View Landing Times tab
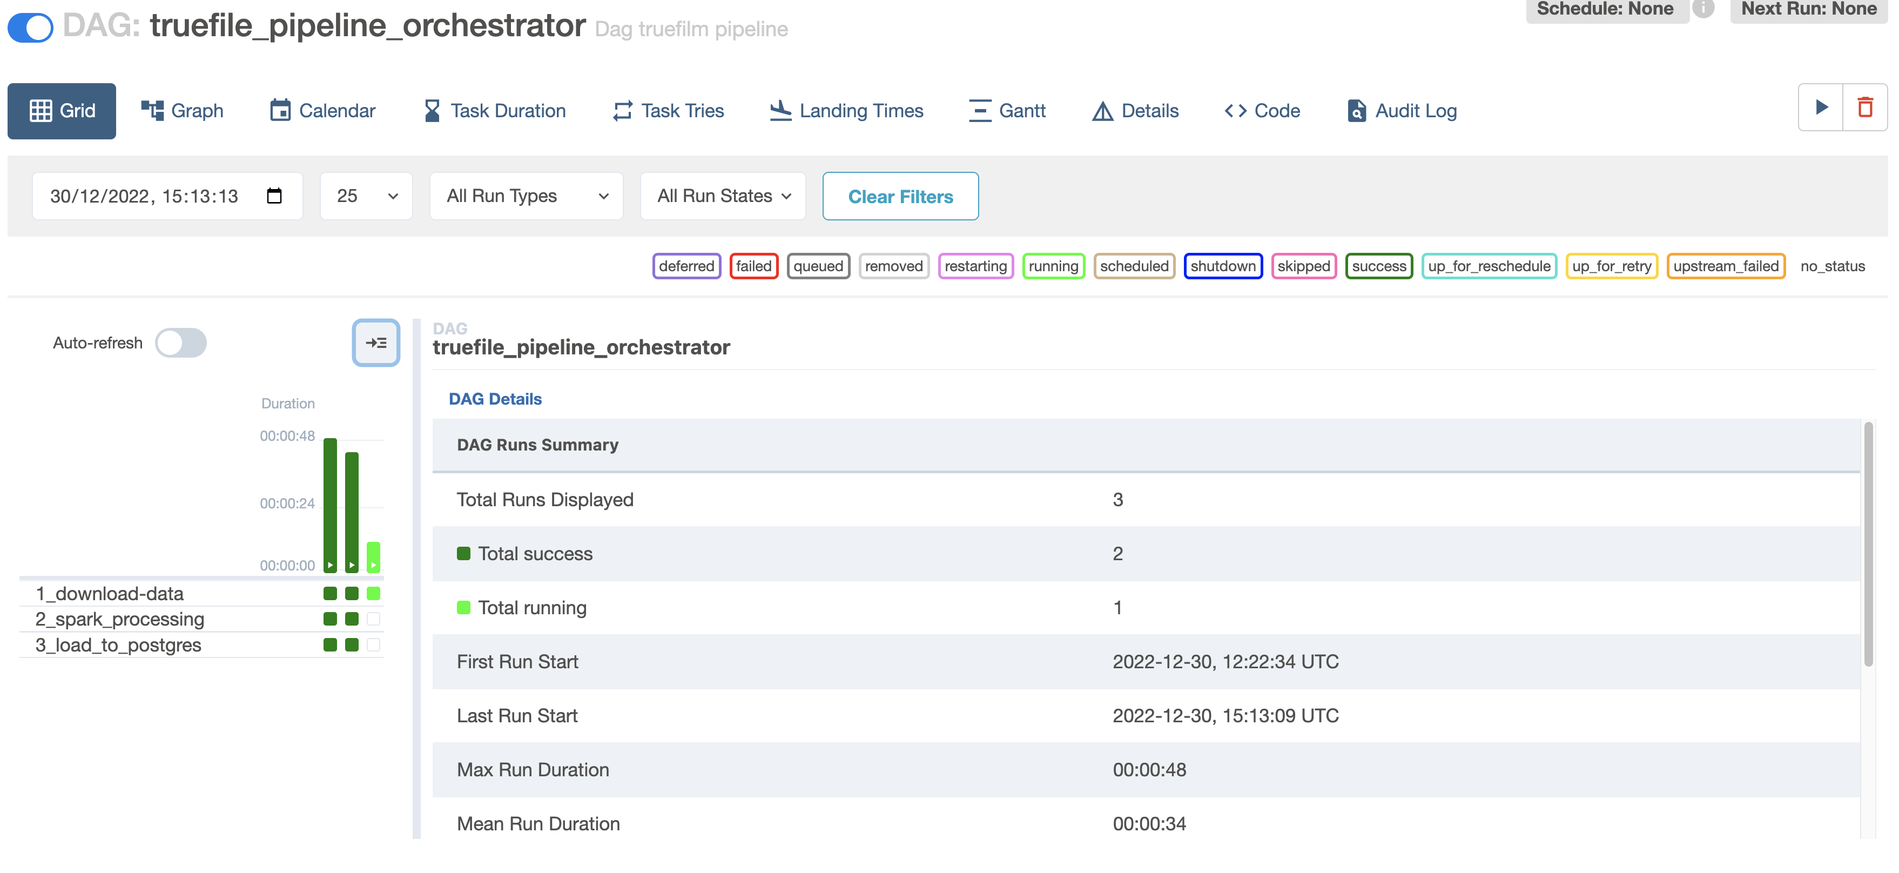 846,111
